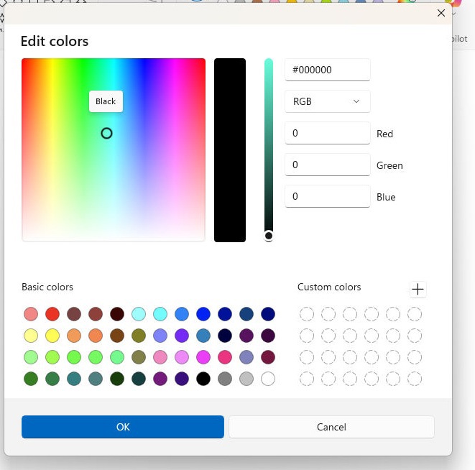Screen dimensions: 475x470
Task: Focus the Blue value field
Action: tap(328, 196)
